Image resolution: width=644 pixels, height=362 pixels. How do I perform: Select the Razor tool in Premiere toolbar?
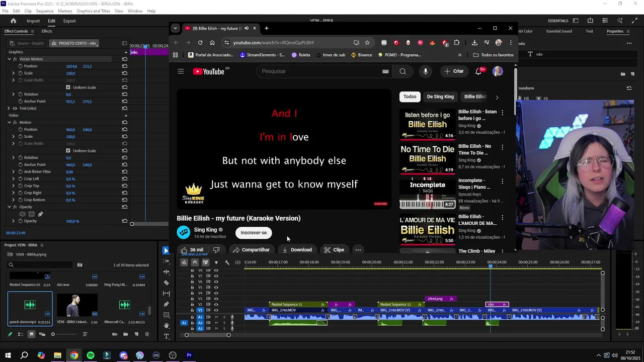[167, 283]
